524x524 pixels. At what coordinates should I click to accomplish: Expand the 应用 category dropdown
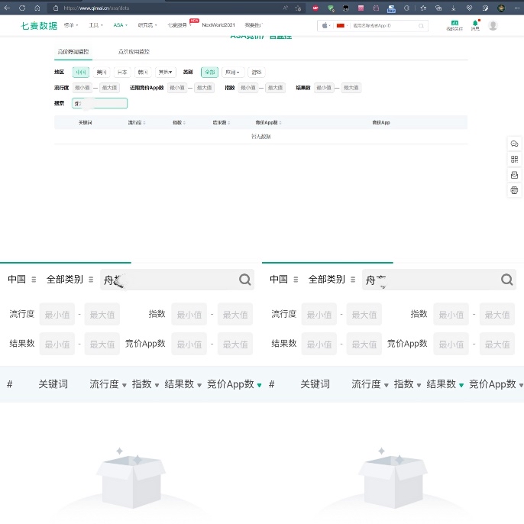click(232, 72)
